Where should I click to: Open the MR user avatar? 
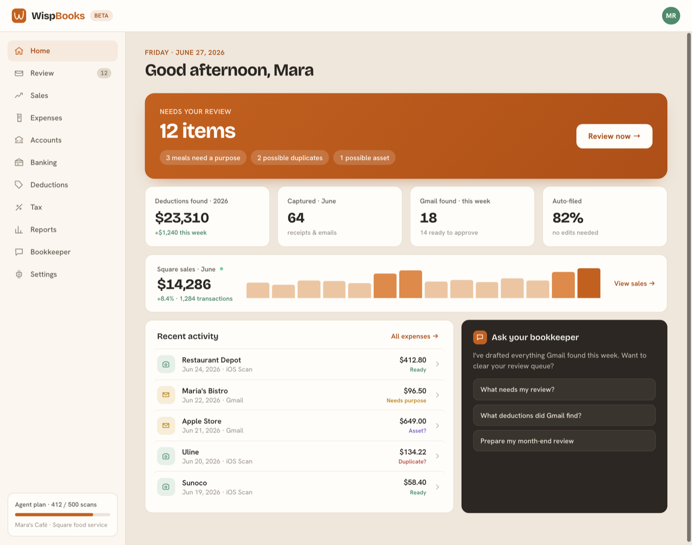point(671,16)
